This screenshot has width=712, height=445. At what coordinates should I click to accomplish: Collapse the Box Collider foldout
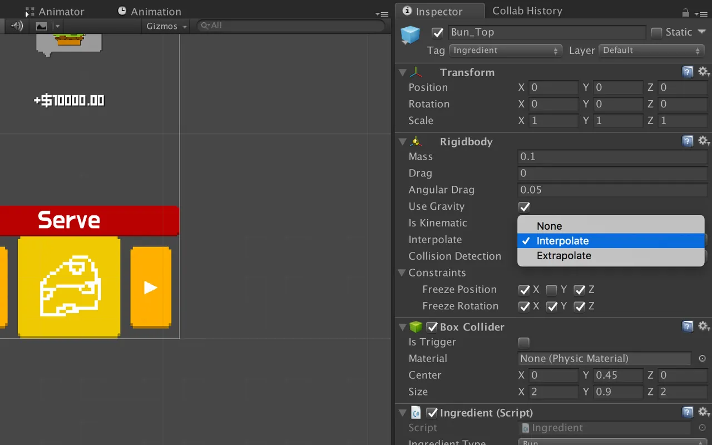tap(403, 327)
